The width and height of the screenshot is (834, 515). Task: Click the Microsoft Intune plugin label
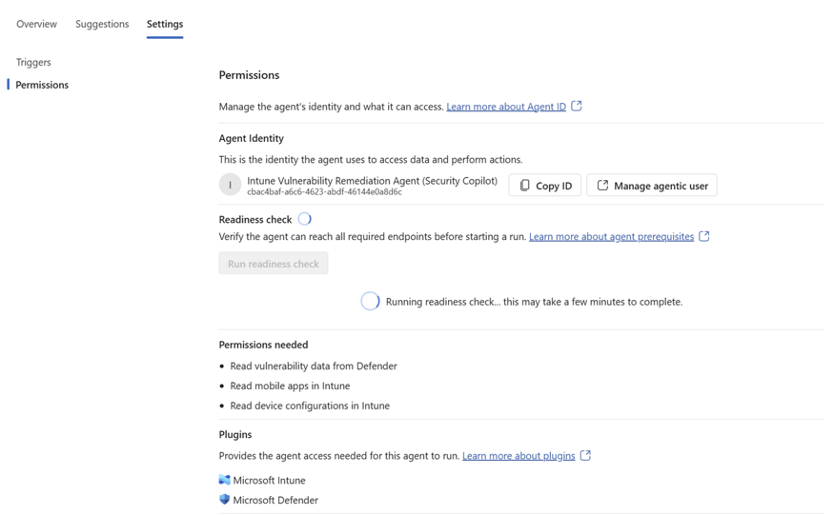pyautogui.click(x=269, y=481)
